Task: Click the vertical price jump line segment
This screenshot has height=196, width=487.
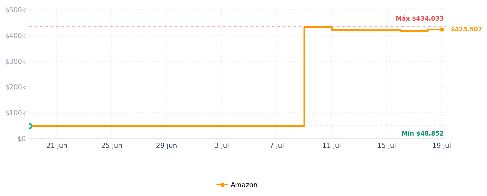Action: point(304,77)
